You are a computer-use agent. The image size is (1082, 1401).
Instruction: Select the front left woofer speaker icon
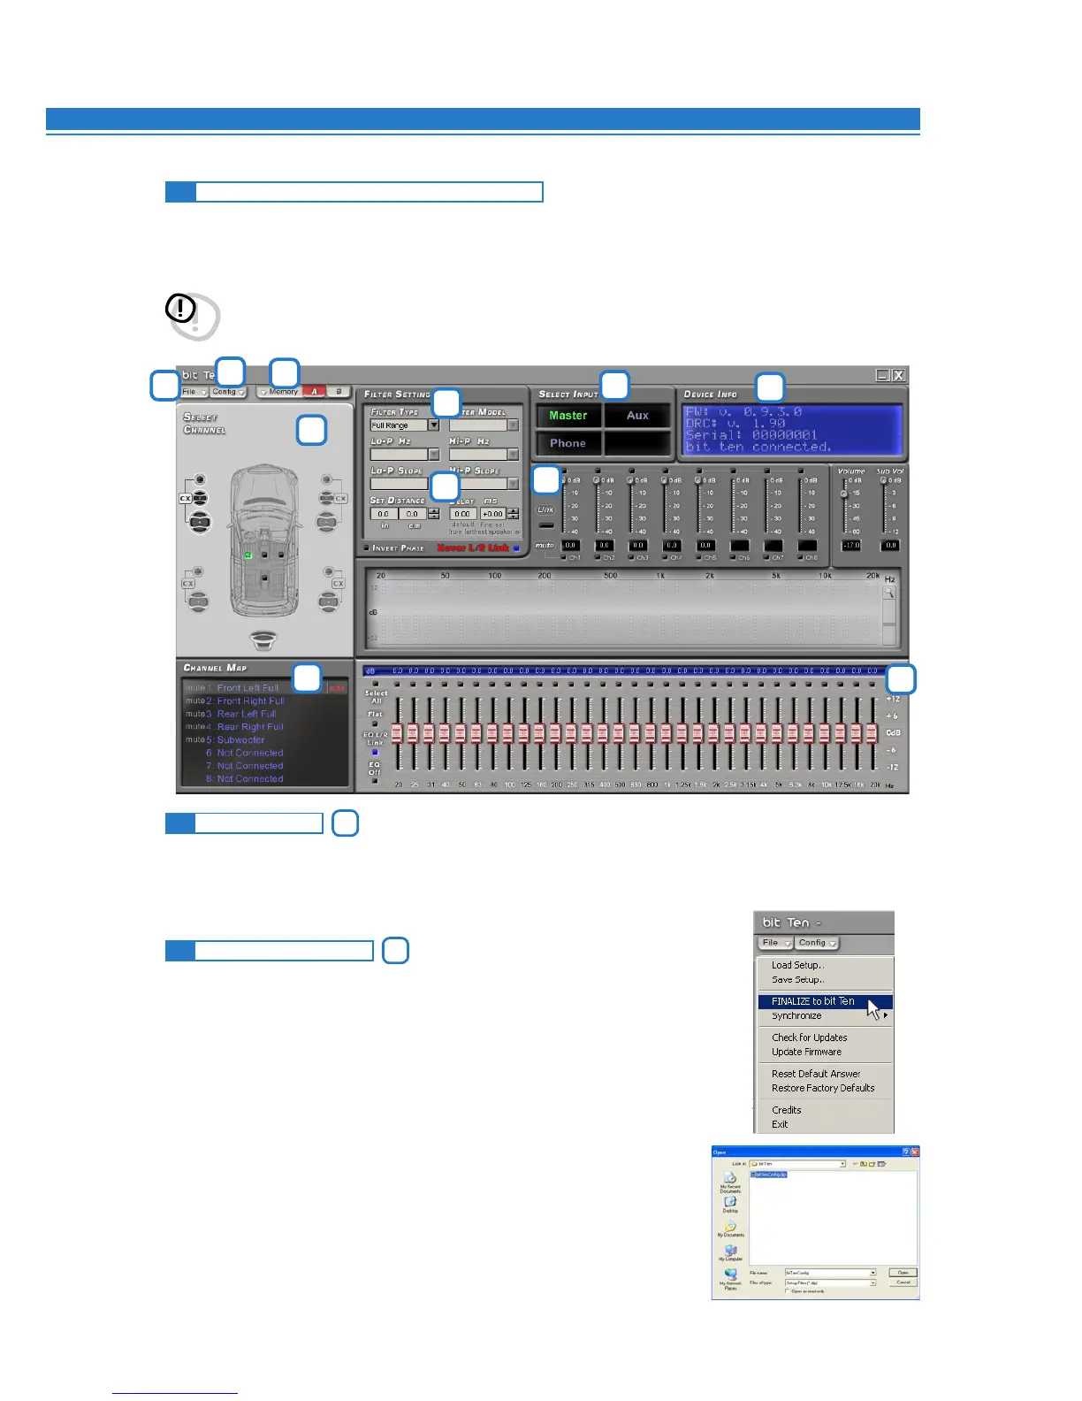point(200,522)
